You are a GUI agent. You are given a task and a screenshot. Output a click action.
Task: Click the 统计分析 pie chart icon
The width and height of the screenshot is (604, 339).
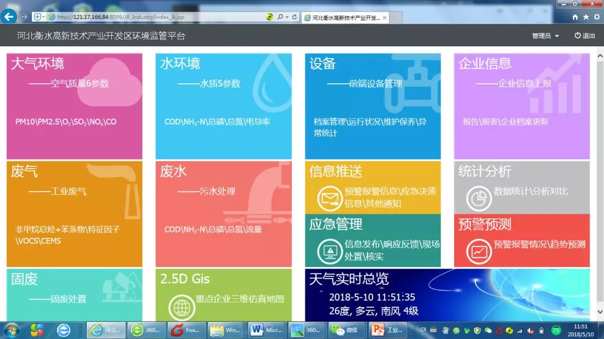pos(479,198)
